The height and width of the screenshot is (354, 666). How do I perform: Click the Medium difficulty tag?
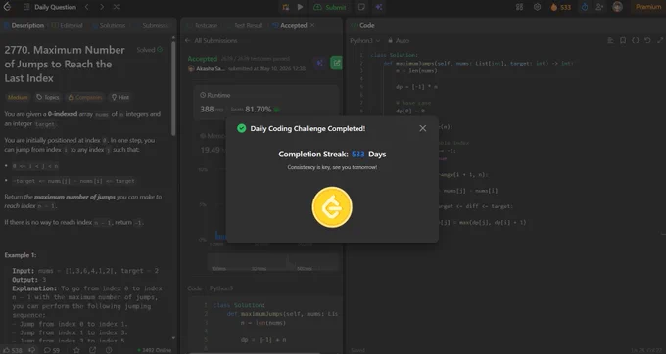tap(18, 97)
